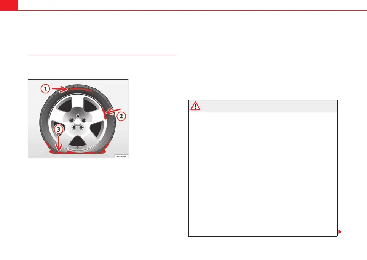Click the bottom triangular spoke opening
Viewport: 367px width, 260px height.
pyautogui.click(x=77, y=141)
